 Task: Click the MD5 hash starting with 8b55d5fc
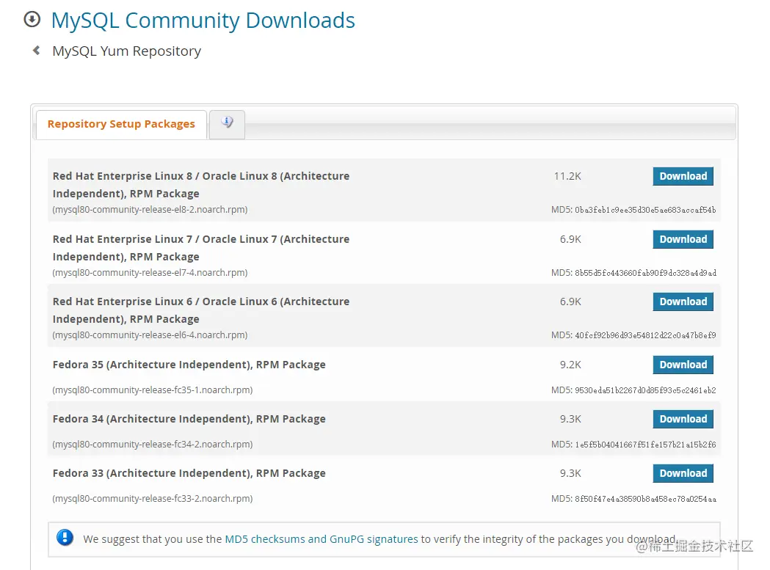point(645,273)
